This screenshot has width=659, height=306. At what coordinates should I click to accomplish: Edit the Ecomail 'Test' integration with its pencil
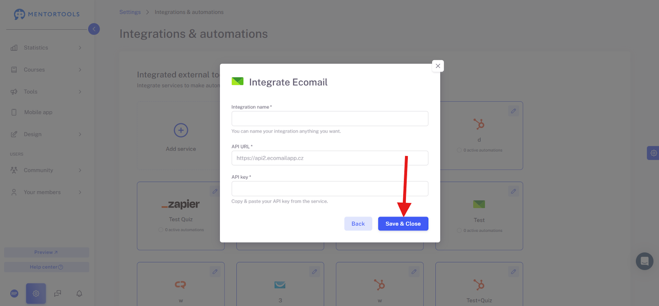[x=513, y=191]
